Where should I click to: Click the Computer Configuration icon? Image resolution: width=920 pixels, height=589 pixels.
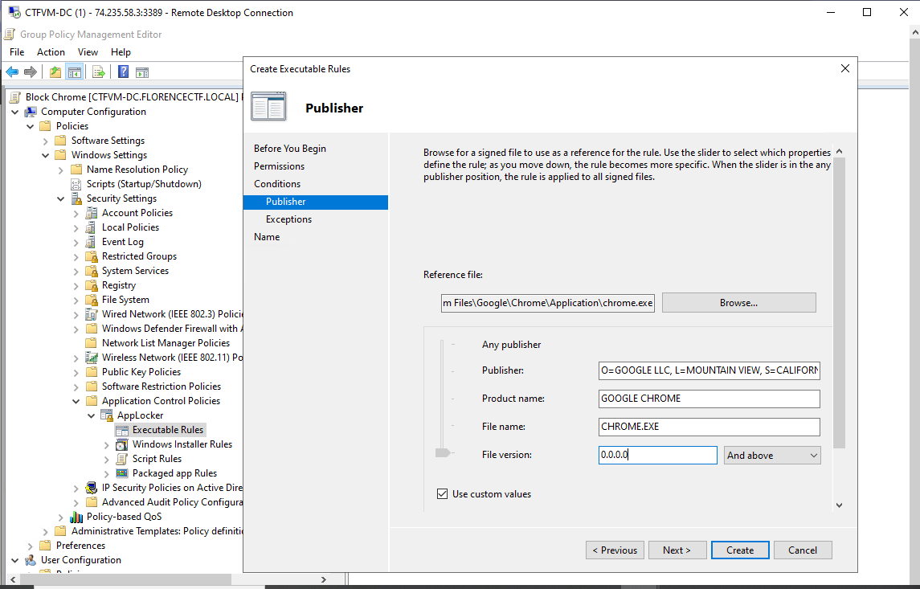point(31,112)
